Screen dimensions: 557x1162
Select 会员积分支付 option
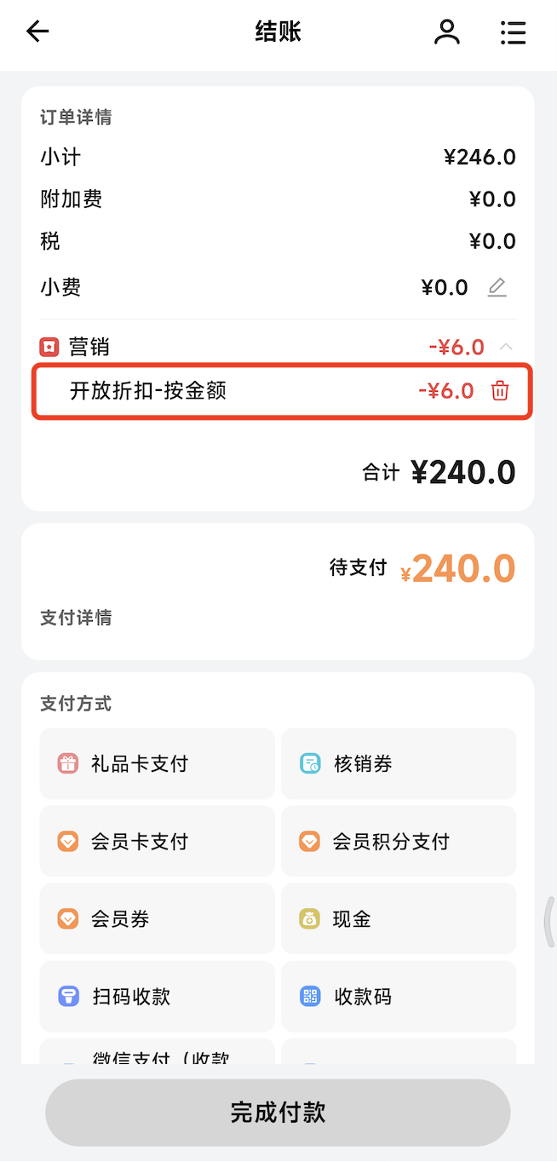(x=399, y=841)
